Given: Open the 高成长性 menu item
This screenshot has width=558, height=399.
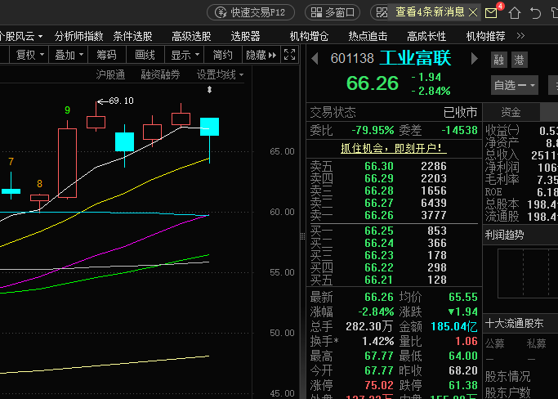Looking at the screenshot, I should point(426,36).
